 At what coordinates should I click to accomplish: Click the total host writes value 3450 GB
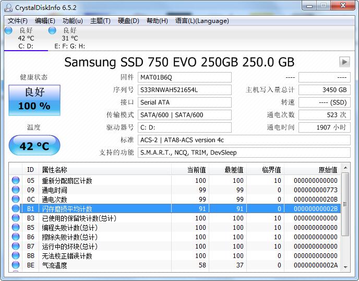point(325,90)
